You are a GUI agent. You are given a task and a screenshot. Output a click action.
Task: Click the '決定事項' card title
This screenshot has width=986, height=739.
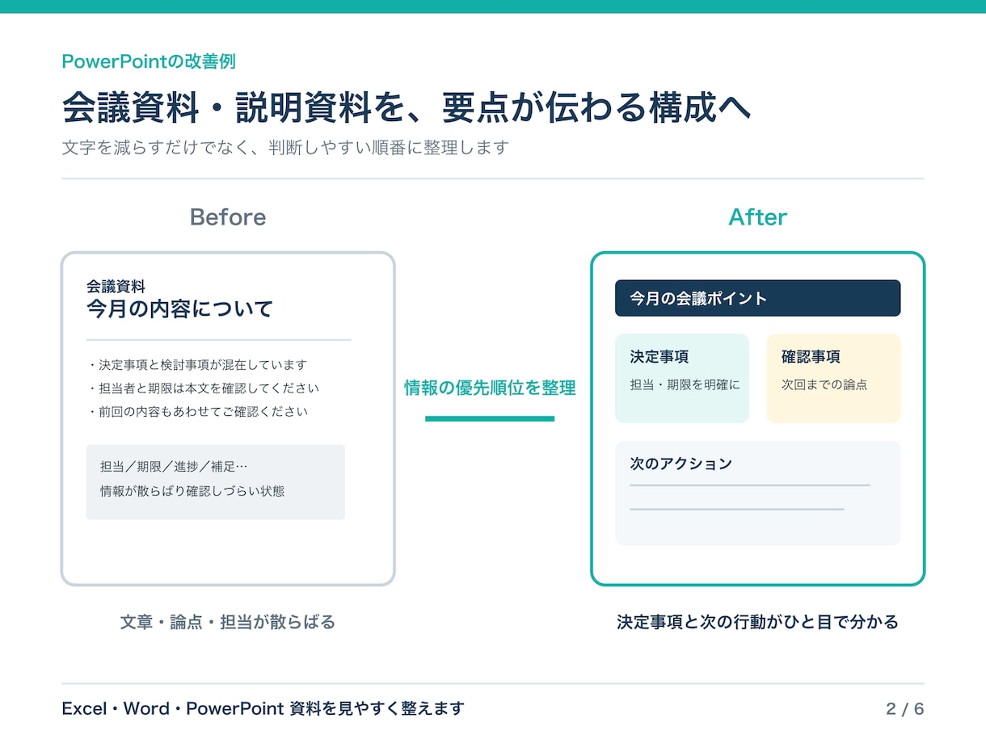pyautogui.click(x=659, y=357)
